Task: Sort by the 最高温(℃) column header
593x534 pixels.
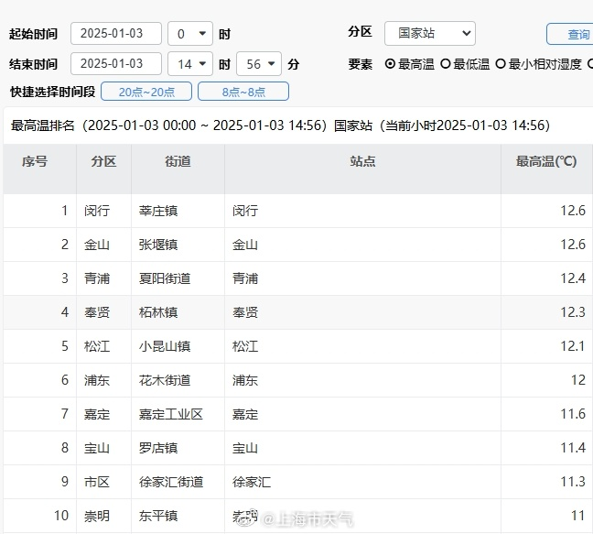Action: click(x=546, y=161)
